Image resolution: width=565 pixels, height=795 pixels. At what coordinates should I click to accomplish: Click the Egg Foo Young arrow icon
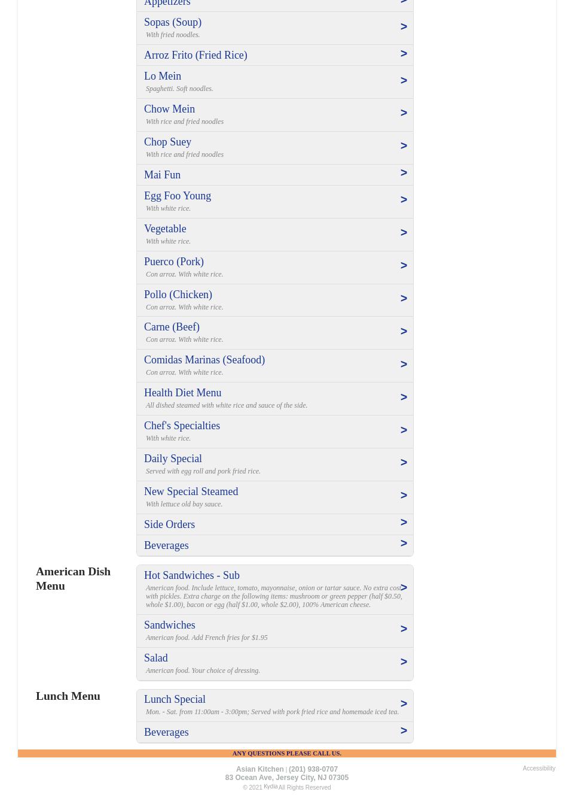point(404,199)
